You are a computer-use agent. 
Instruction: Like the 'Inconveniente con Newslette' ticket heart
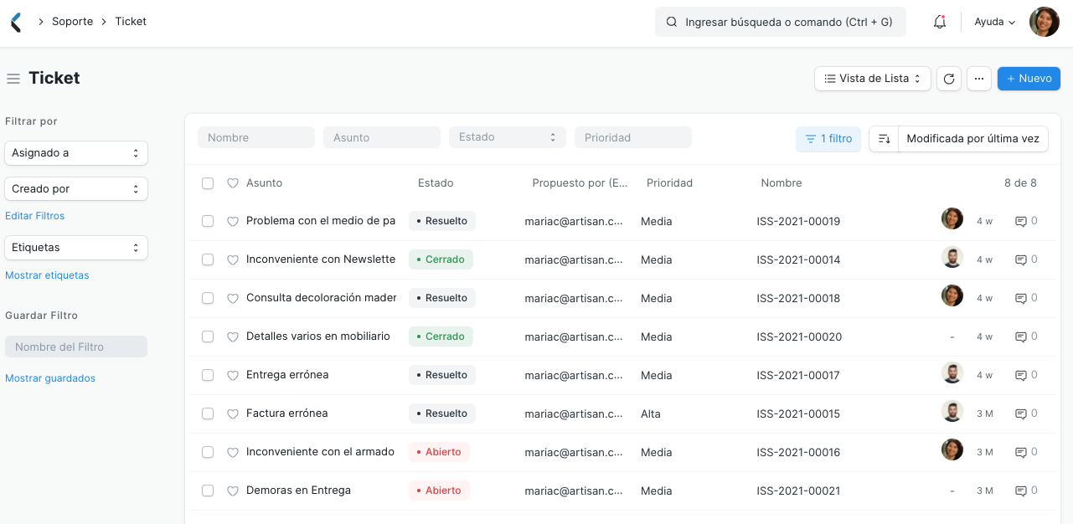click(233, 260)
